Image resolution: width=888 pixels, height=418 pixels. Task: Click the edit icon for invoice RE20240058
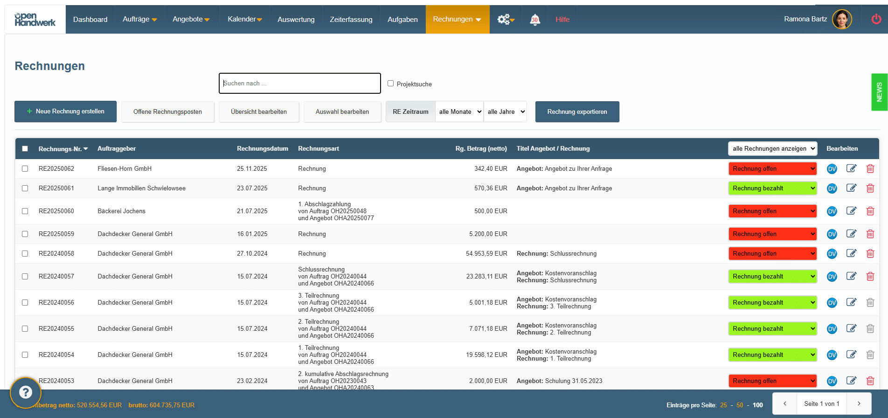(851, 254)
